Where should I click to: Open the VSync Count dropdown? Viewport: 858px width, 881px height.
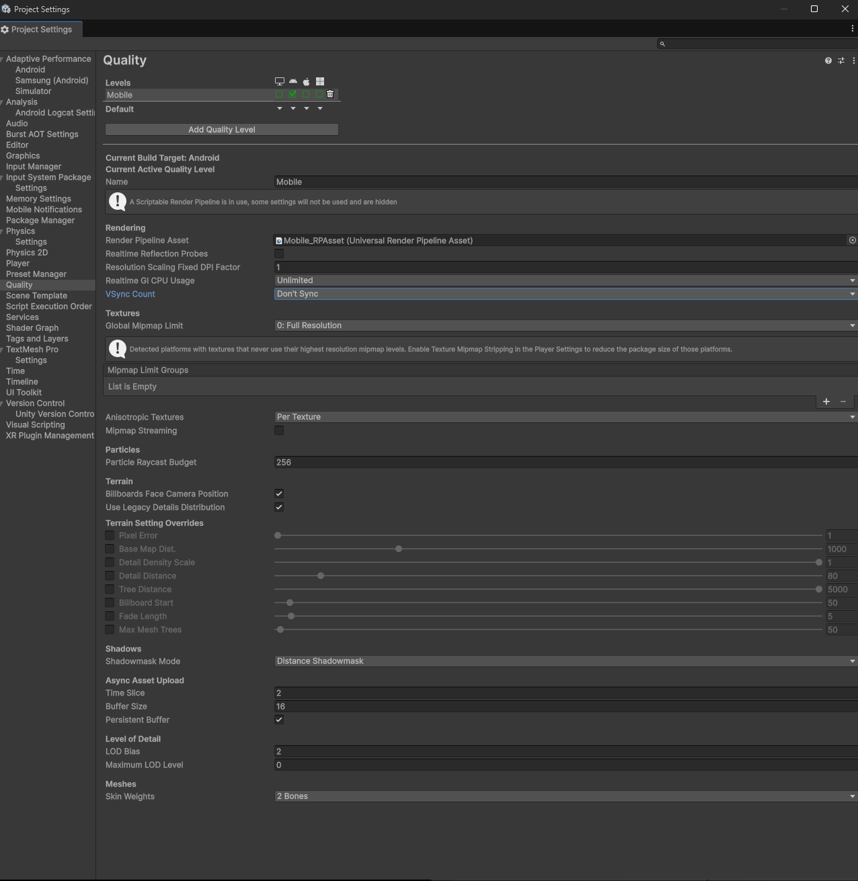coord(565,294)
